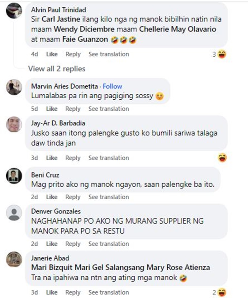Viewport: 248px width, 298px height.
Task: Follow Marvin Aries Dometita
Action: [112, 86]
